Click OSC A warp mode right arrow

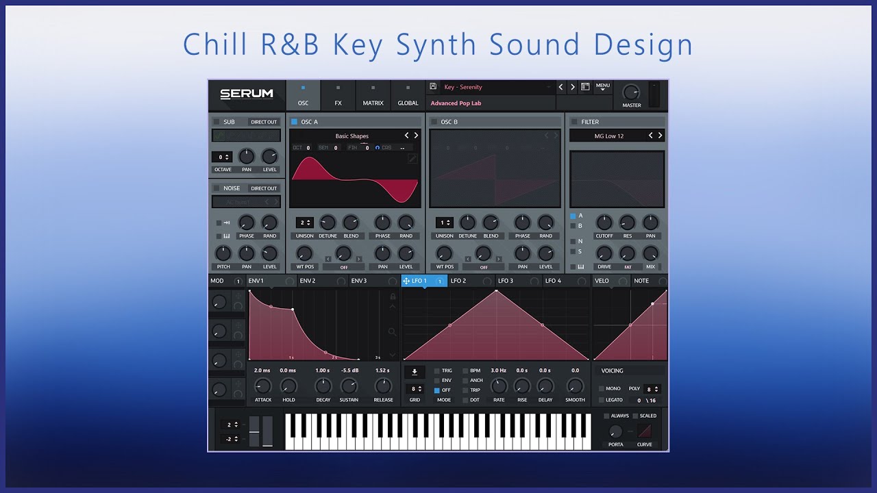click(x=359, y=259)
